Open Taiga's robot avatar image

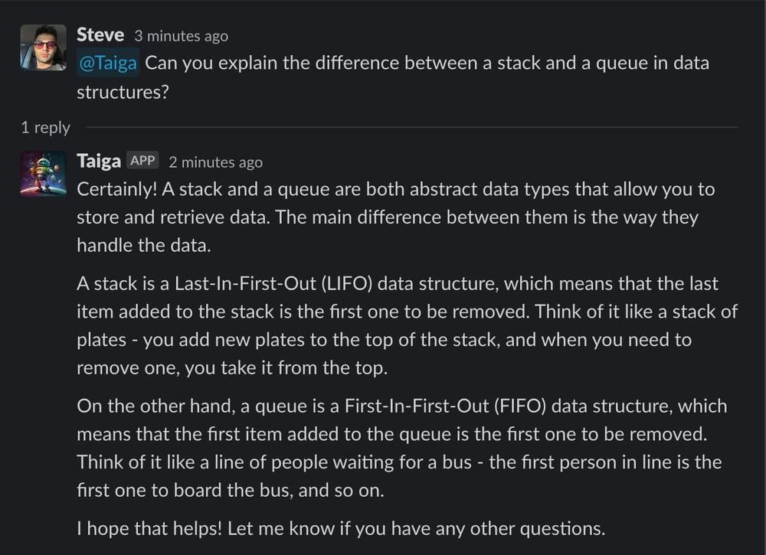pyautogui.click(x=44, y=175)
